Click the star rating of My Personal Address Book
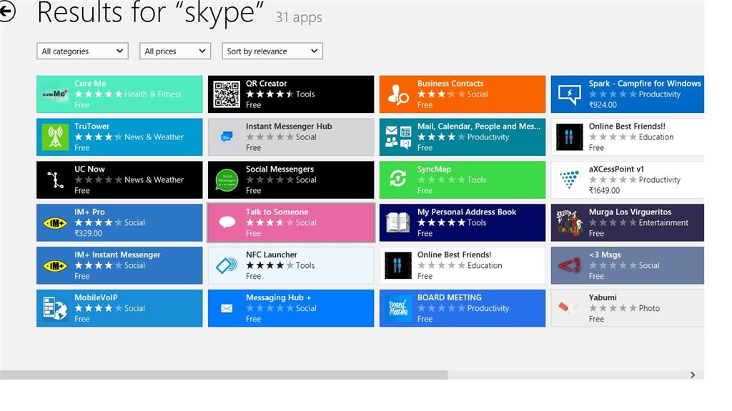 (x=441, y=222)
